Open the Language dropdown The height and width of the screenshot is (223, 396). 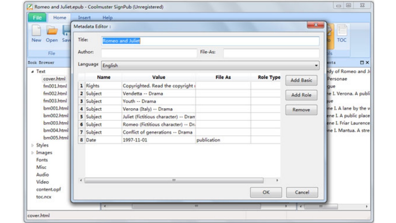pyautogui.click(x=316, y=66)
